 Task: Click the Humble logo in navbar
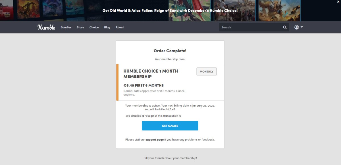[x=46, y=27]
